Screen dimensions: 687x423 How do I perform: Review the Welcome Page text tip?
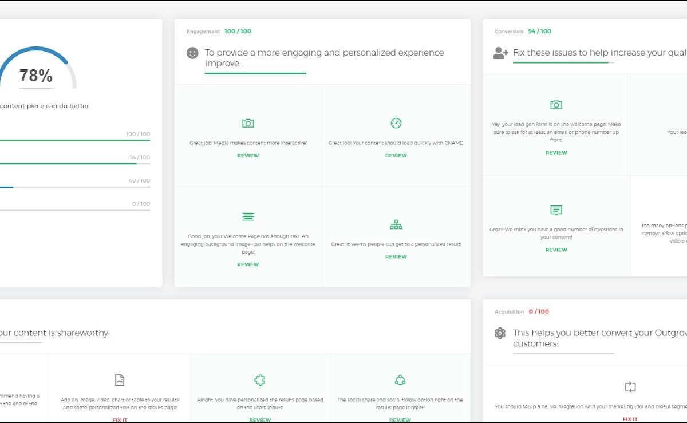pos(248,264)
